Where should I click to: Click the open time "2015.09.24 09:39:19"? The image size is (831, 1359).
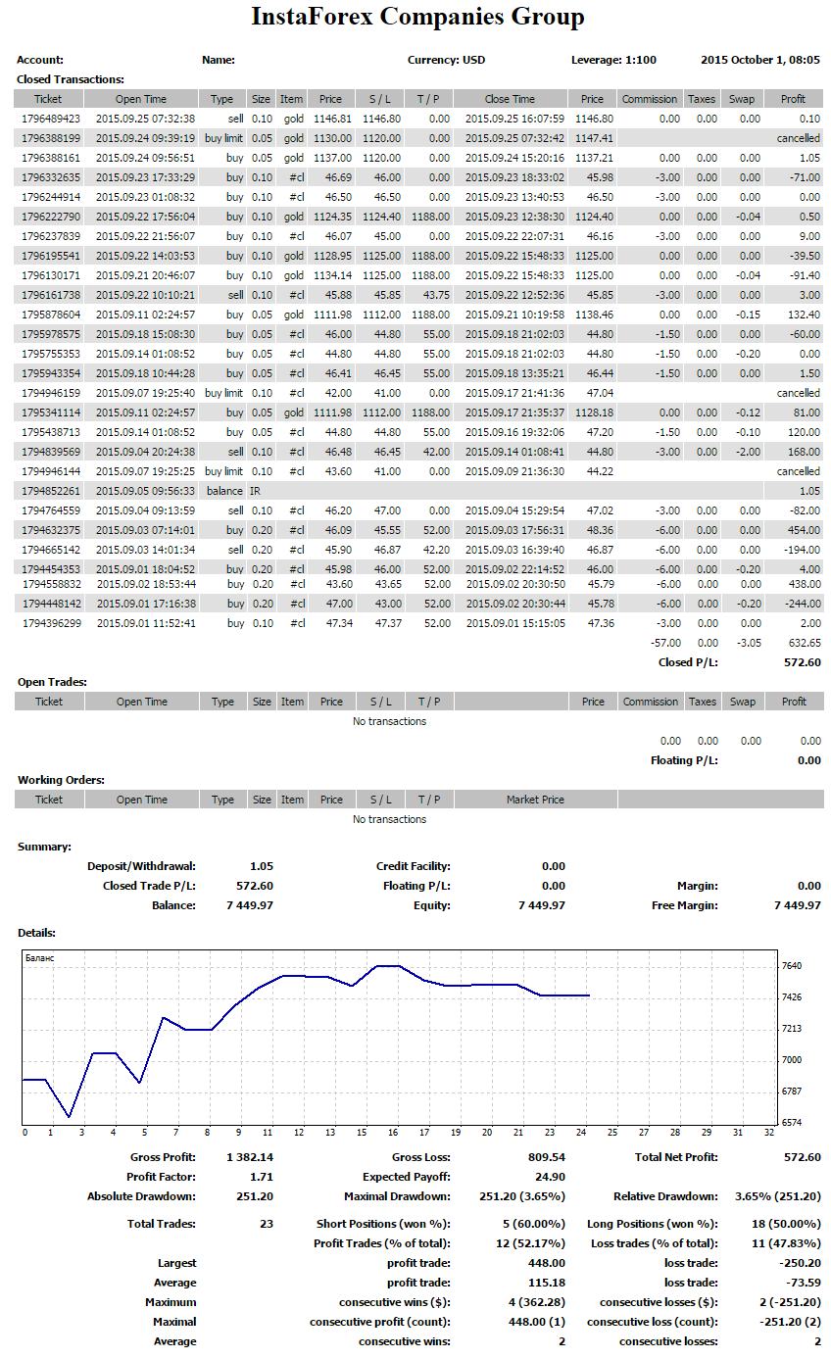point(144,138)
